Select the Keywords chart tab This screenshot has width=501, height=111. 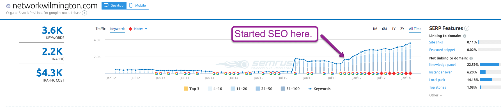coord(118,29)
